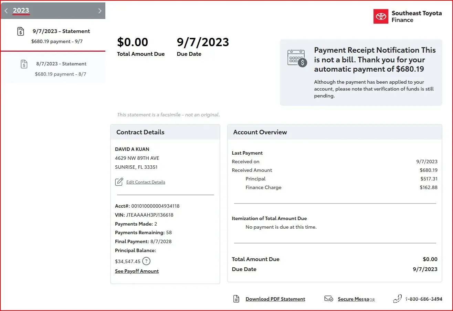This screenshot has height=311, width=453.
Task: Select the 2023 year label
Action: (x=21, y=11)
